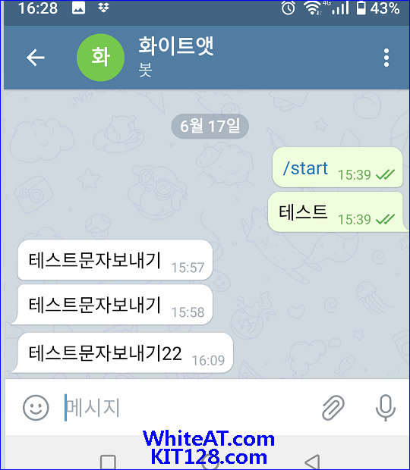Select the 테스트문자보내기 message from 15:57

click(115, 260)
